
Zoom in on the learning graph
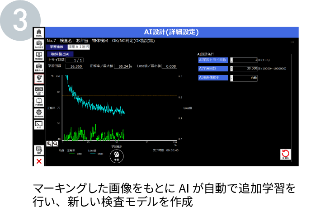(49, 144)
